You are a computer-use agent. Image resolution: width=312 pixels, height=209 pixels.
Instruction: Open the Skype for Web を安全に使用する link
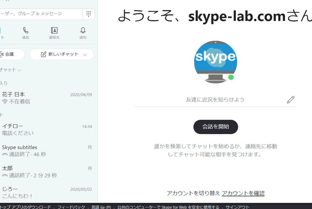pos(168,207)
